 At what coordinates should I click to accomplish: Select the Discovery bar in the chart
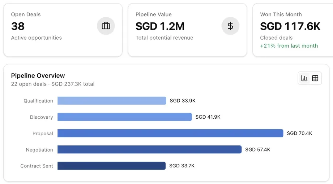tap(125, 117)
